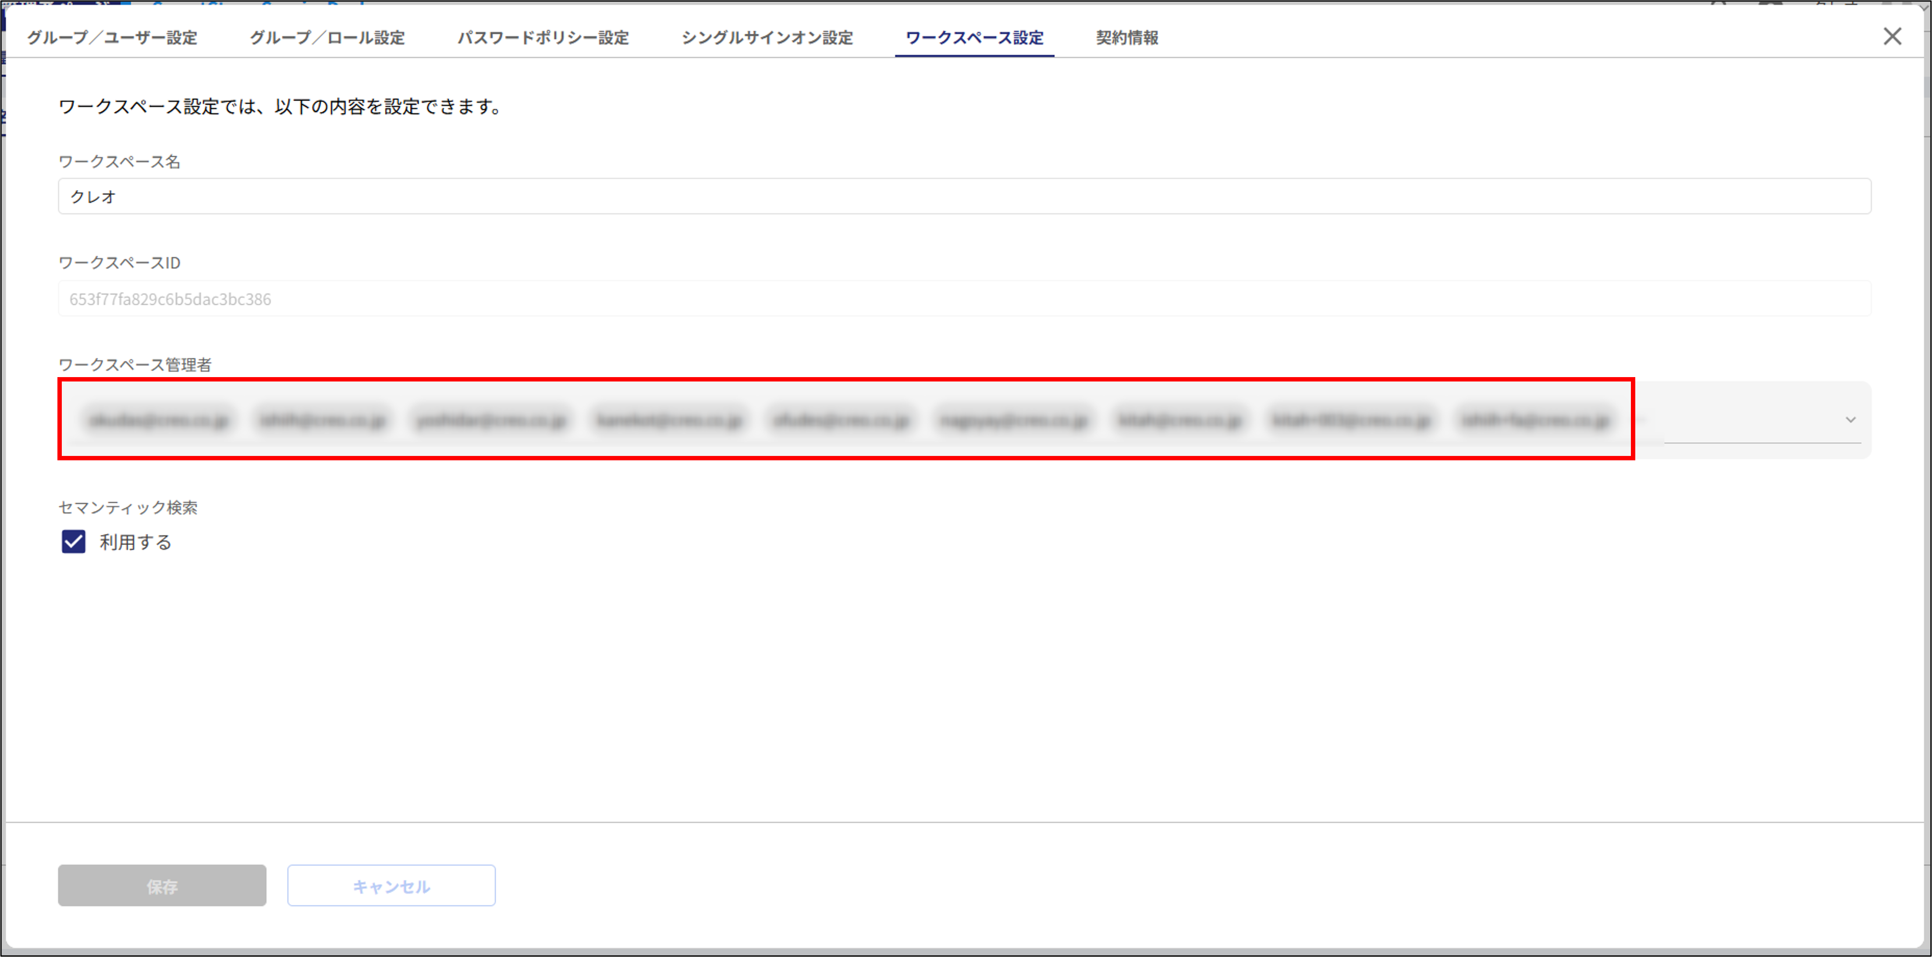
Task: Click the セマンティック検索 label
Action: tap(128, 507)
